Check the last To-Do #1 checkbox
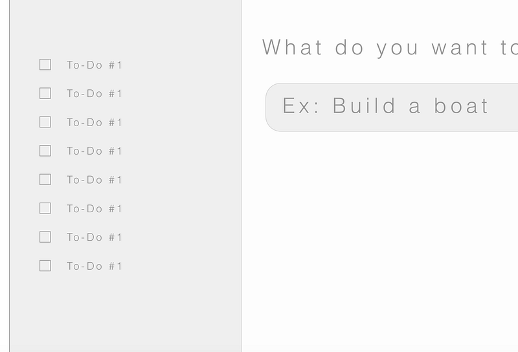The width and height of the screenshot is (518, 352). pos(45,265)
